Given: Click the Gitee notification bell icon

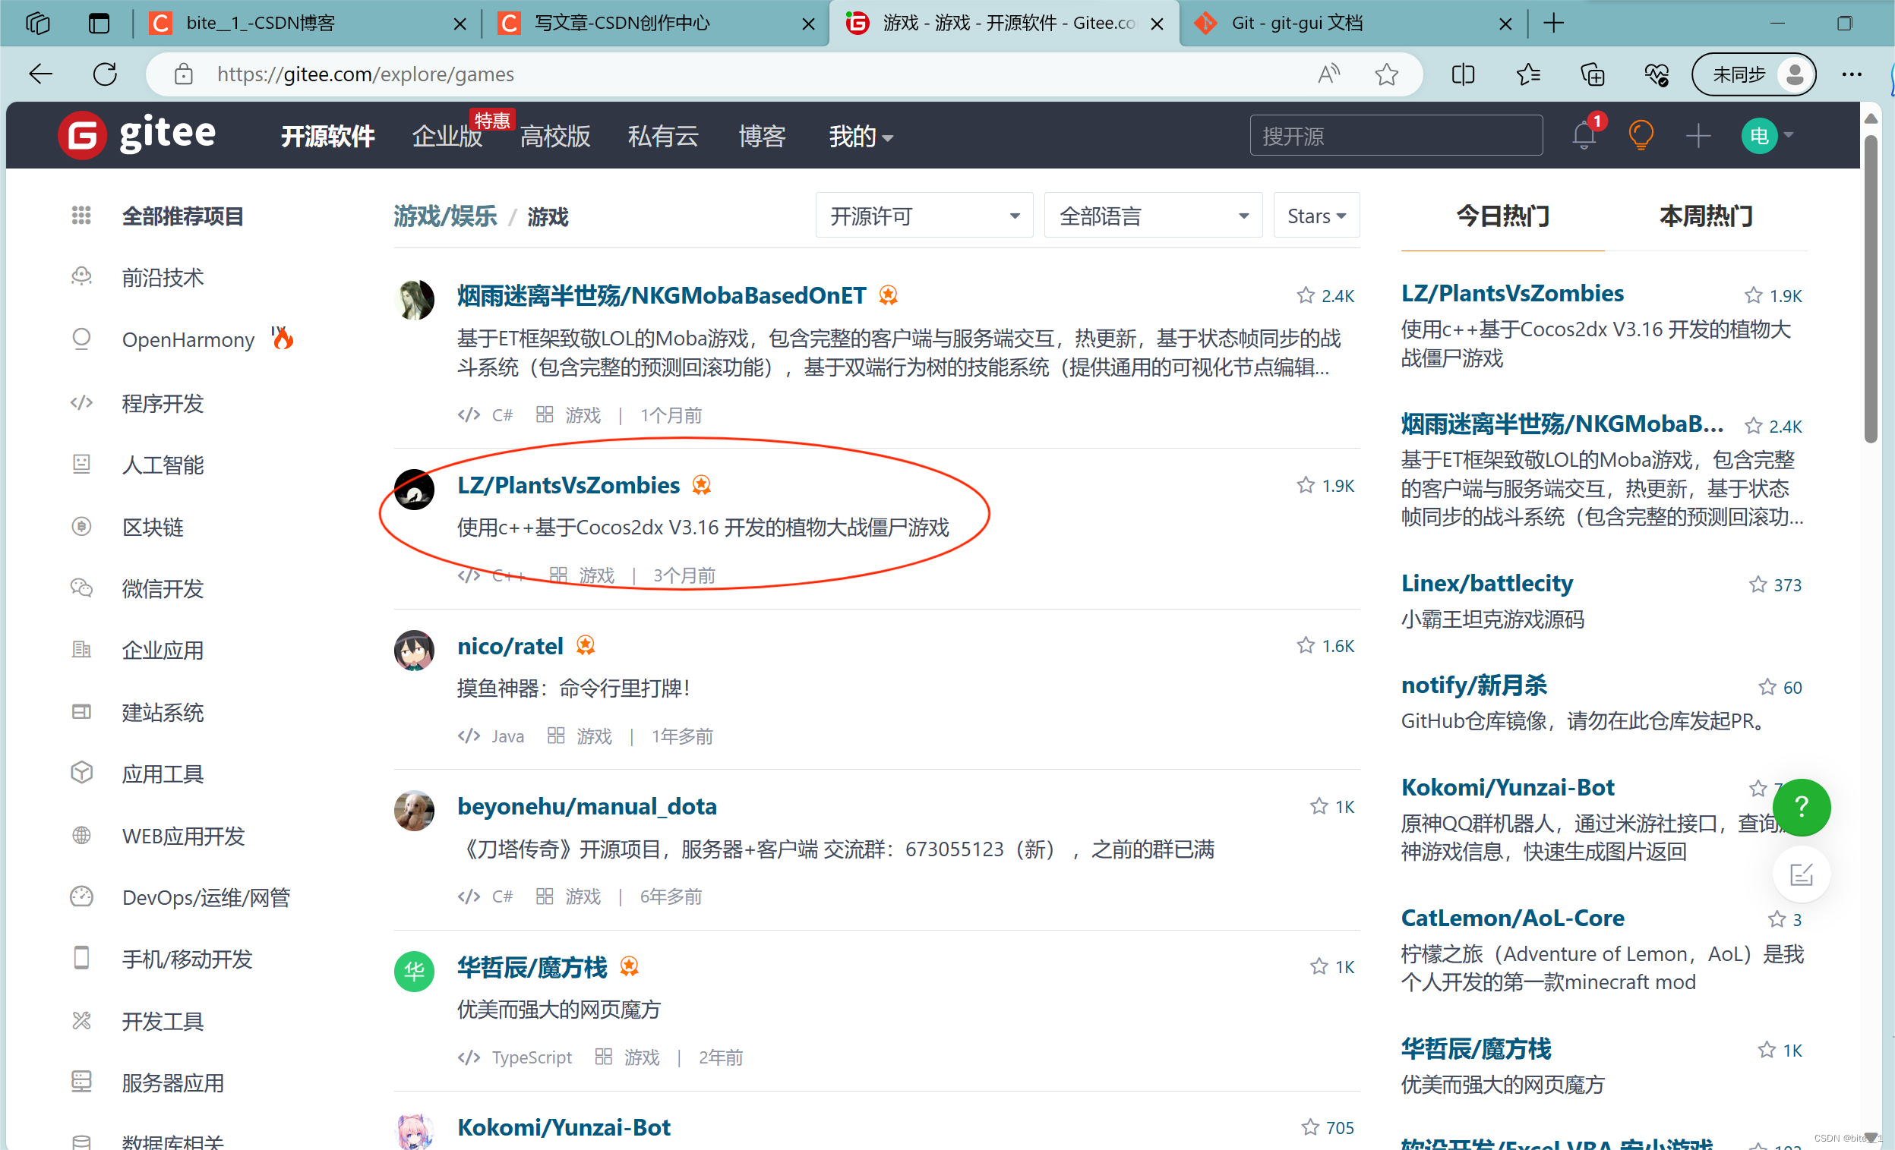Looking at the screenshot, I should click(1583, 136).
